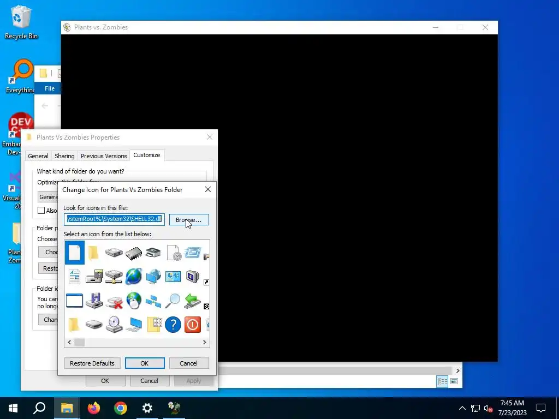Select the Customize tab
The width and height of the screenshot is (559, 419).
pos(147,155)
